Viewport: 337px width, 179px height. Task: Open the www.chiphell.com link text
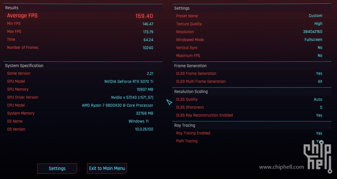pos(282,167)
